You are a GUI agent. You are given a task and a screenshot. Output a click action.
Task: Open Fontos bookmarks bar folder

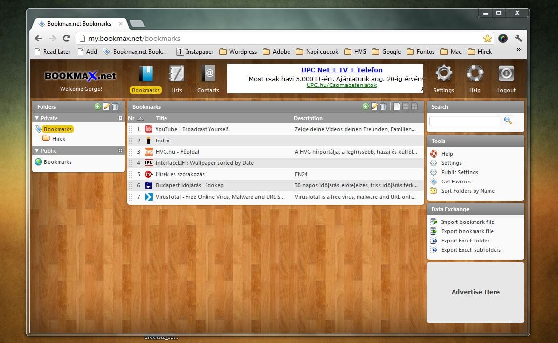tap(420, 52)
